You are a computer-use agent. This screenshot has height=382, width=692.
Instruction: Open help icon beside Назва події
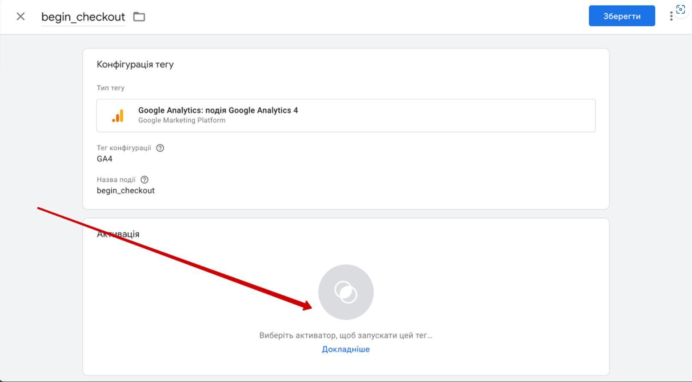145,179
